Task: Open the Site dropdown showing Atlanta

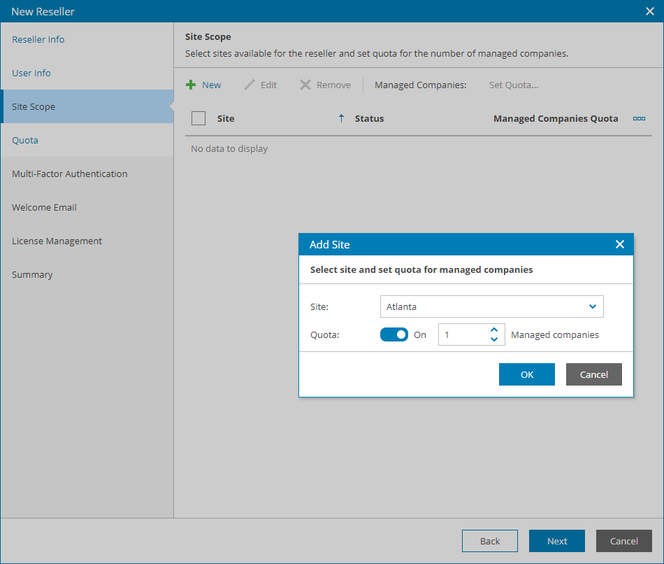Action: 491,306
